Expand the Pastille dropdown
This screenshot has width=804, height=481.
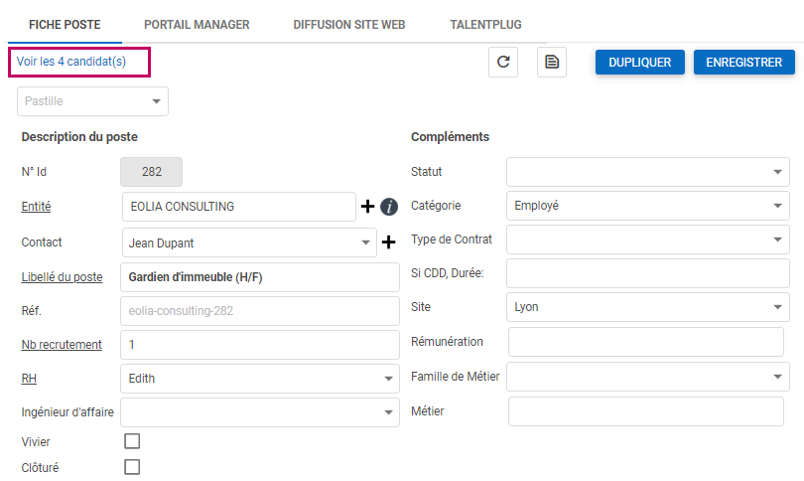(x=92, y=101)
